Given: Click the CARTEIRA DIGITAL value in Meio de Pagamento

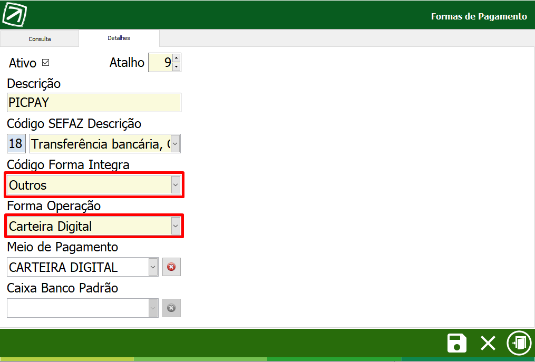Looking at the screenshot, I should pos(63,267).
